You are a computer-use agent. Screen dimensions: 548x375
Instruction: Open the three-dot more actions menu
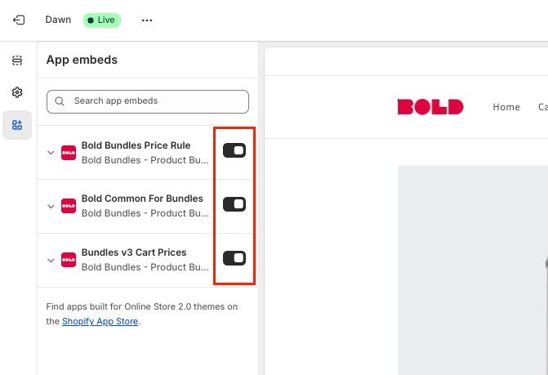pos(147,20)
